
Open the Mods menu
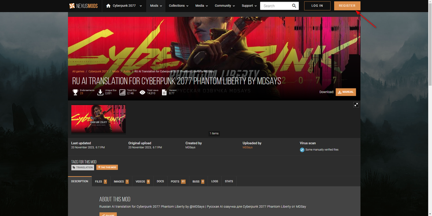(156, 6)
